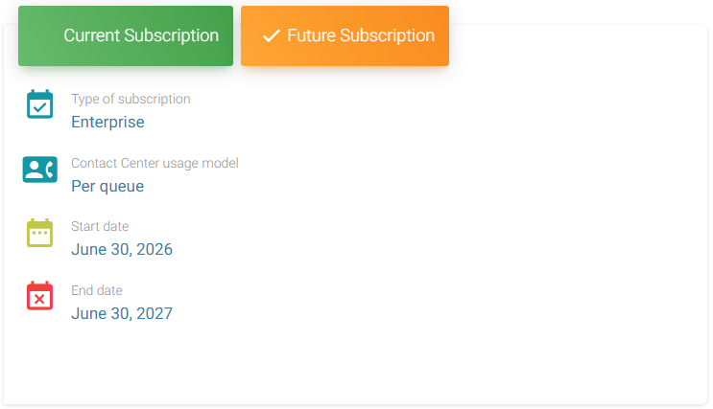Click the Start date calendar icon
The height and width of the screenshot is (409, 713).
click(x=39, y=233)
